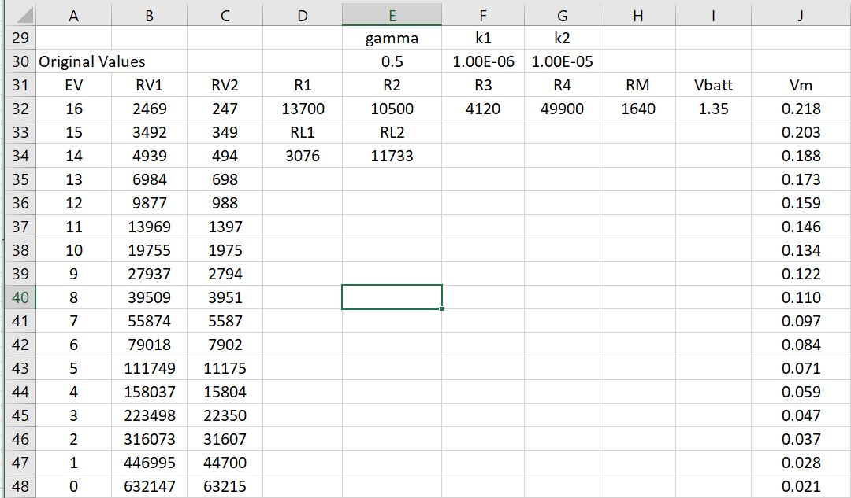
Task: Click the 'EV' column heading cell
Action: click(x=74, y=85)
